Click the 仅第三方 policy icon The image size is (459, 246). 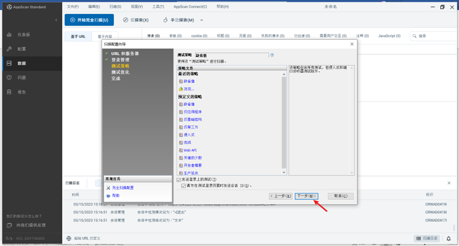pyautogui.click(x=181, y=127)
